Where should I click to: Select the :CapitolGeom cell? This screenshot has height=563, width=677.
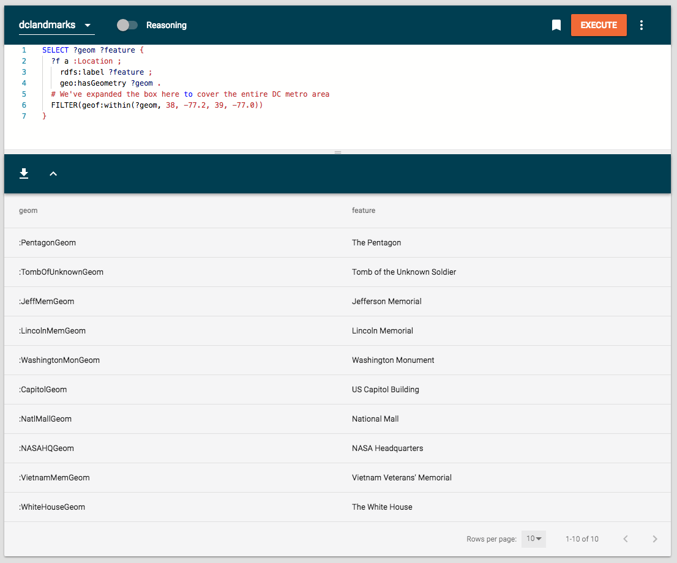pyautogui.click(x=43, y=389)
